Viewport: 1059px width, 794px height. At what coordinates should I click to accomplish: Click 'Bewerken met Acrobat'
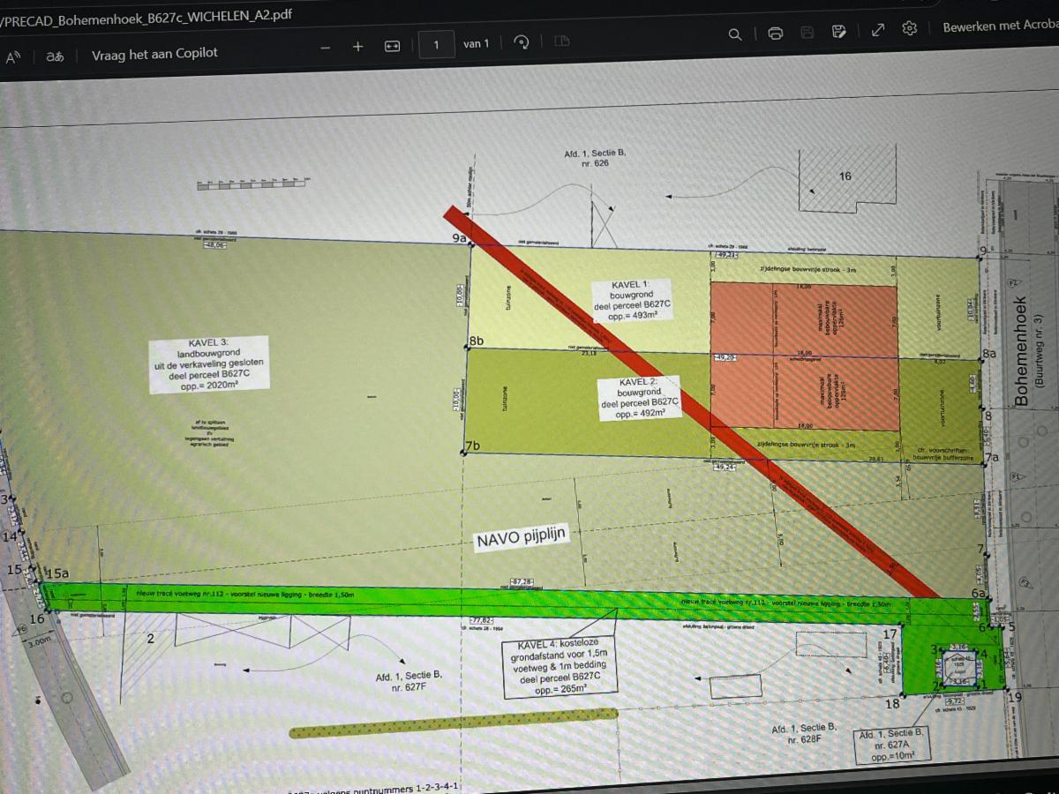tap(1000, 26)
